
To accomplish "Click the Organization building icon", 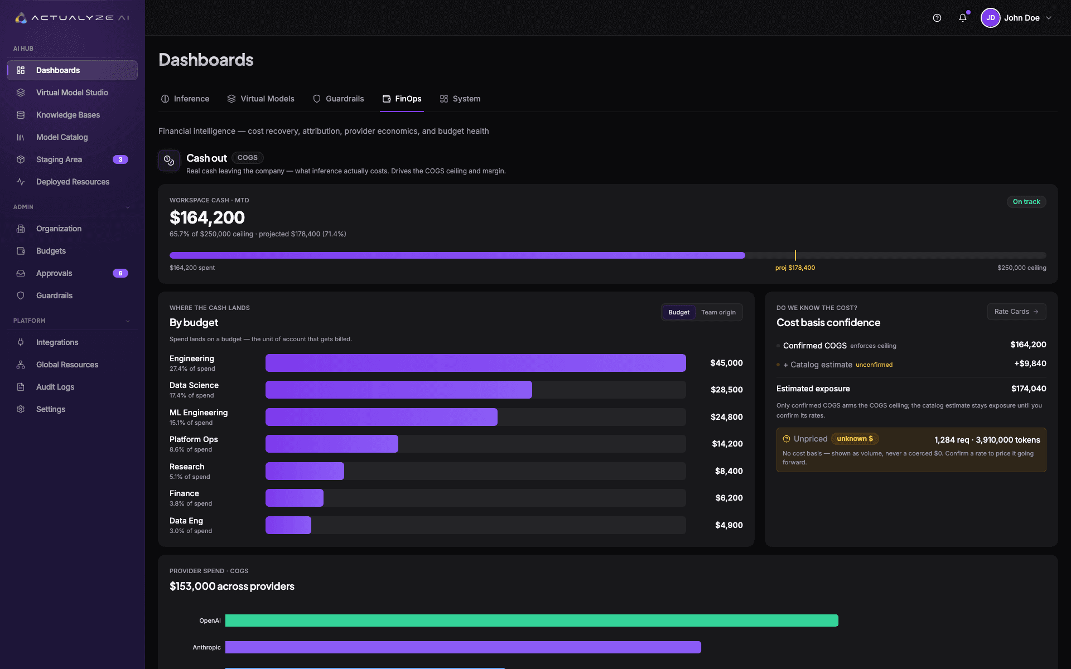I will click(21, 229).
